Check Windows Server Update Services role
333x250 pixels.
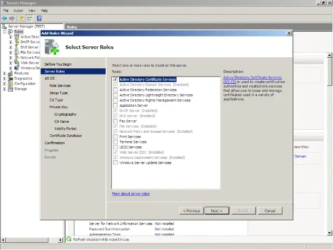(x=116, y=162)
